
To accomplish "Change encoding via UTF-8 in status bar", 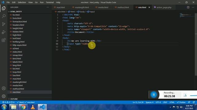I will (158, 102).
